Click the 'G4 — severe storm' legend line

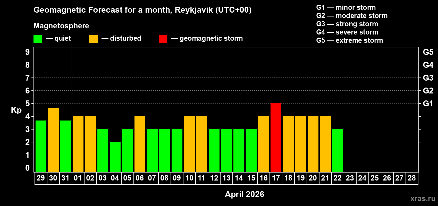(347, 32)
